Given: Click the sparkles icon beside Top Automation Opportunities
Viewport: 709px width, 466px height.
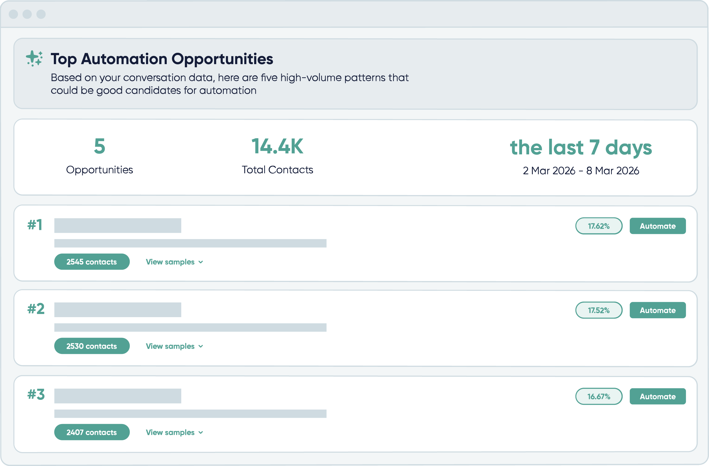Looking at the screenshot, I should (x=34, y=59).
